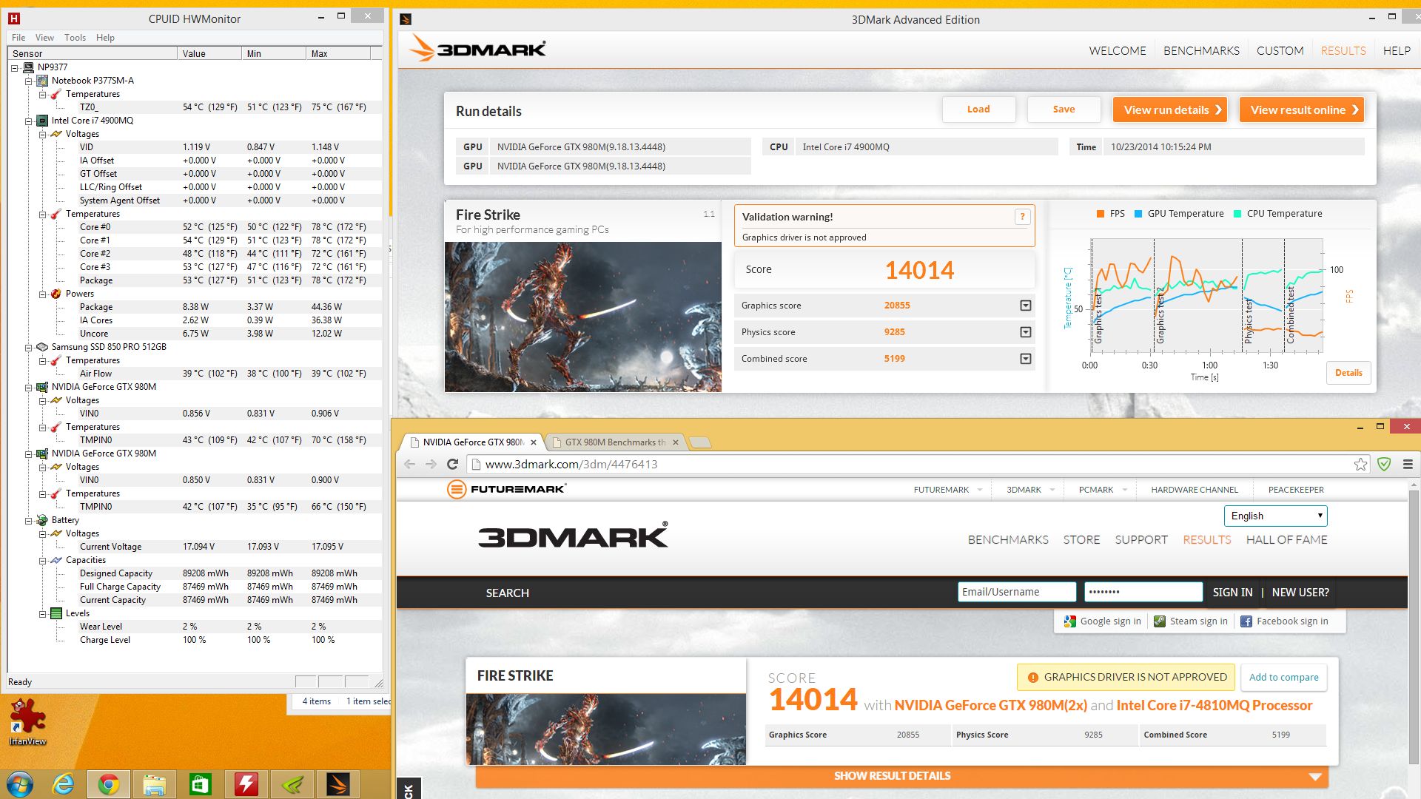Open the 3DMark HELP tab

1397,50
